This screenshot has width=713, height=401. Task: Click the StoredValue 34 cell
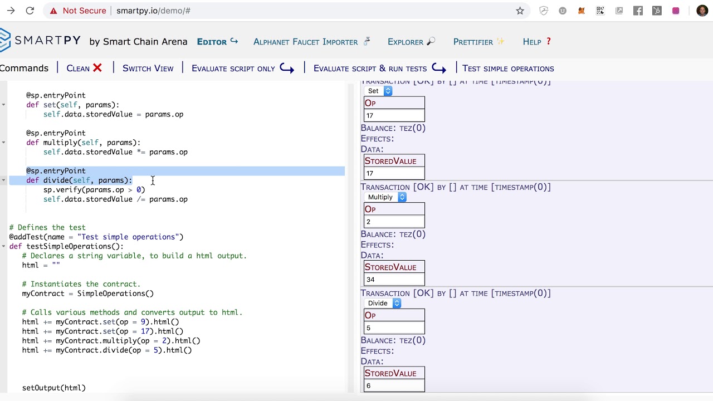pyautogui.click(x=394, y=280)
